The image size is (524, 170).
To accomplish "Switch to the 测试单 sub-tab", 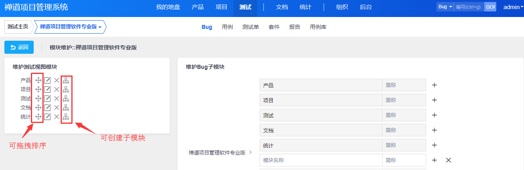I will click(251, 27).
